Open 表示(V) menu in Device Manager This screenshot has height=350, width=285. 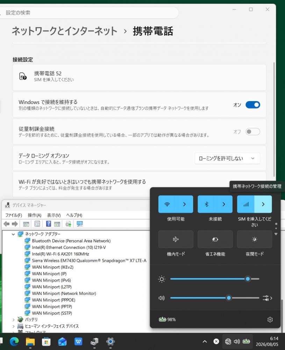click(x=54, y=215)
